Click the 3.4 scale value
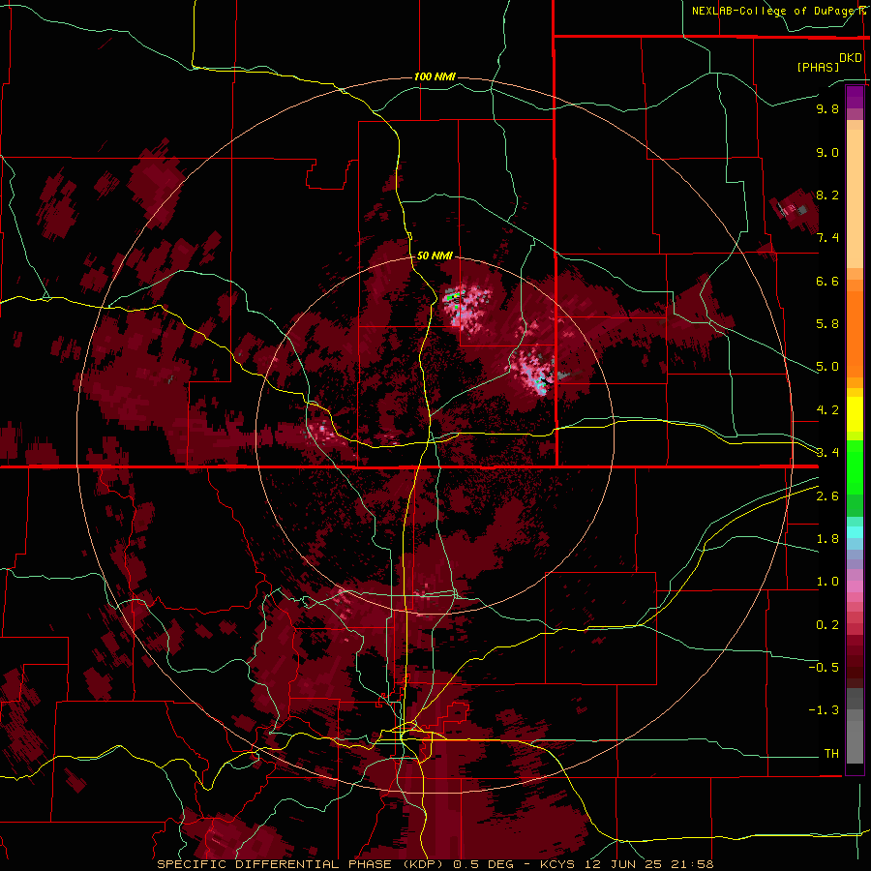871x871 pixels. pyautogui.click(x=827, y=453)
